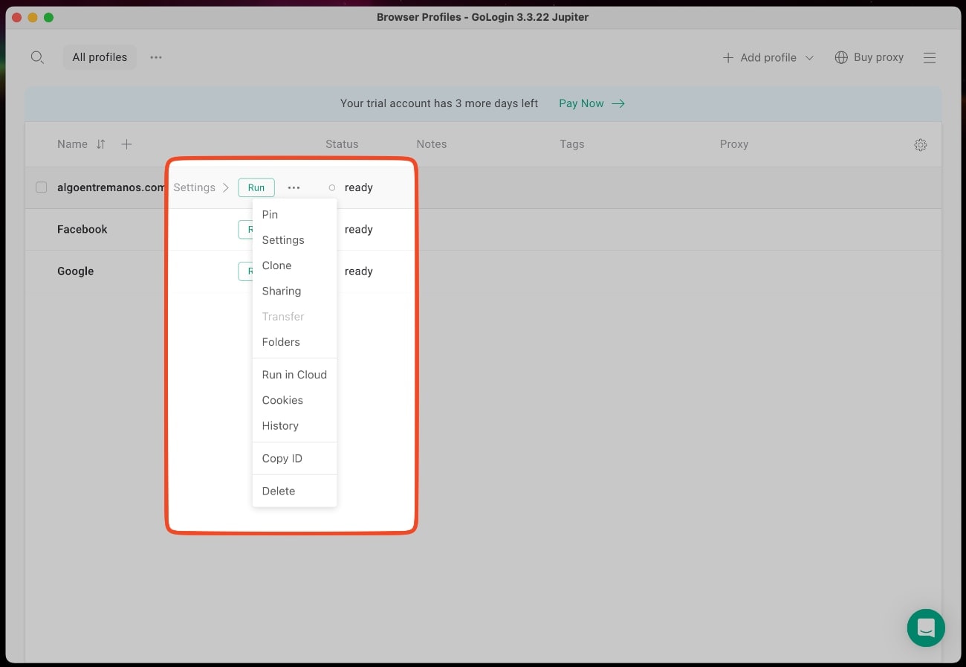Run the algoentremanos.com profile
Viewport: 966px width, 667px height.
pyautogui.click(x=256, y=187)
